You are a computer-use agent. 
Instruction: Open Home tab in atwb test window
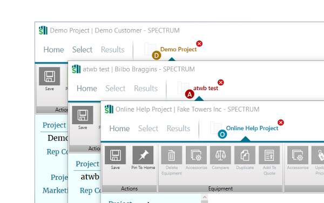tap(87, 89)
